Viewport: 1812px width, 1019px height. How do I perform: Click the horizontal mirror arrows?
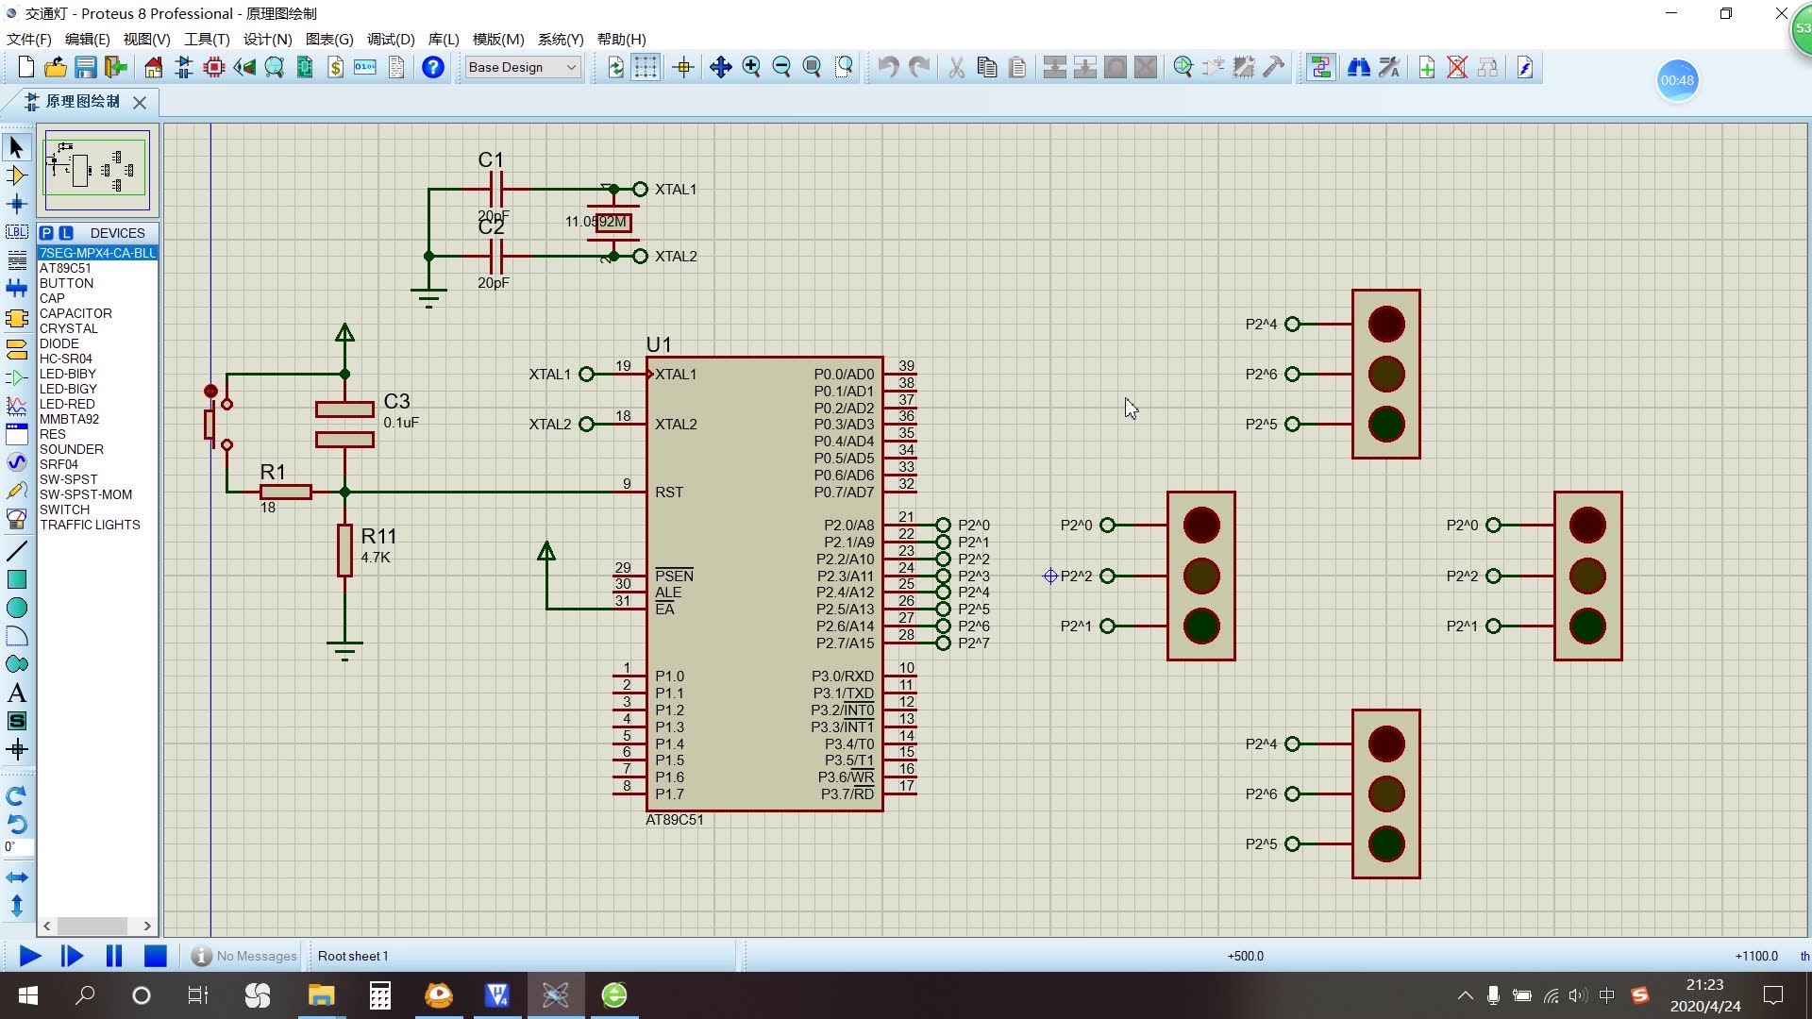tap(17, 877)
